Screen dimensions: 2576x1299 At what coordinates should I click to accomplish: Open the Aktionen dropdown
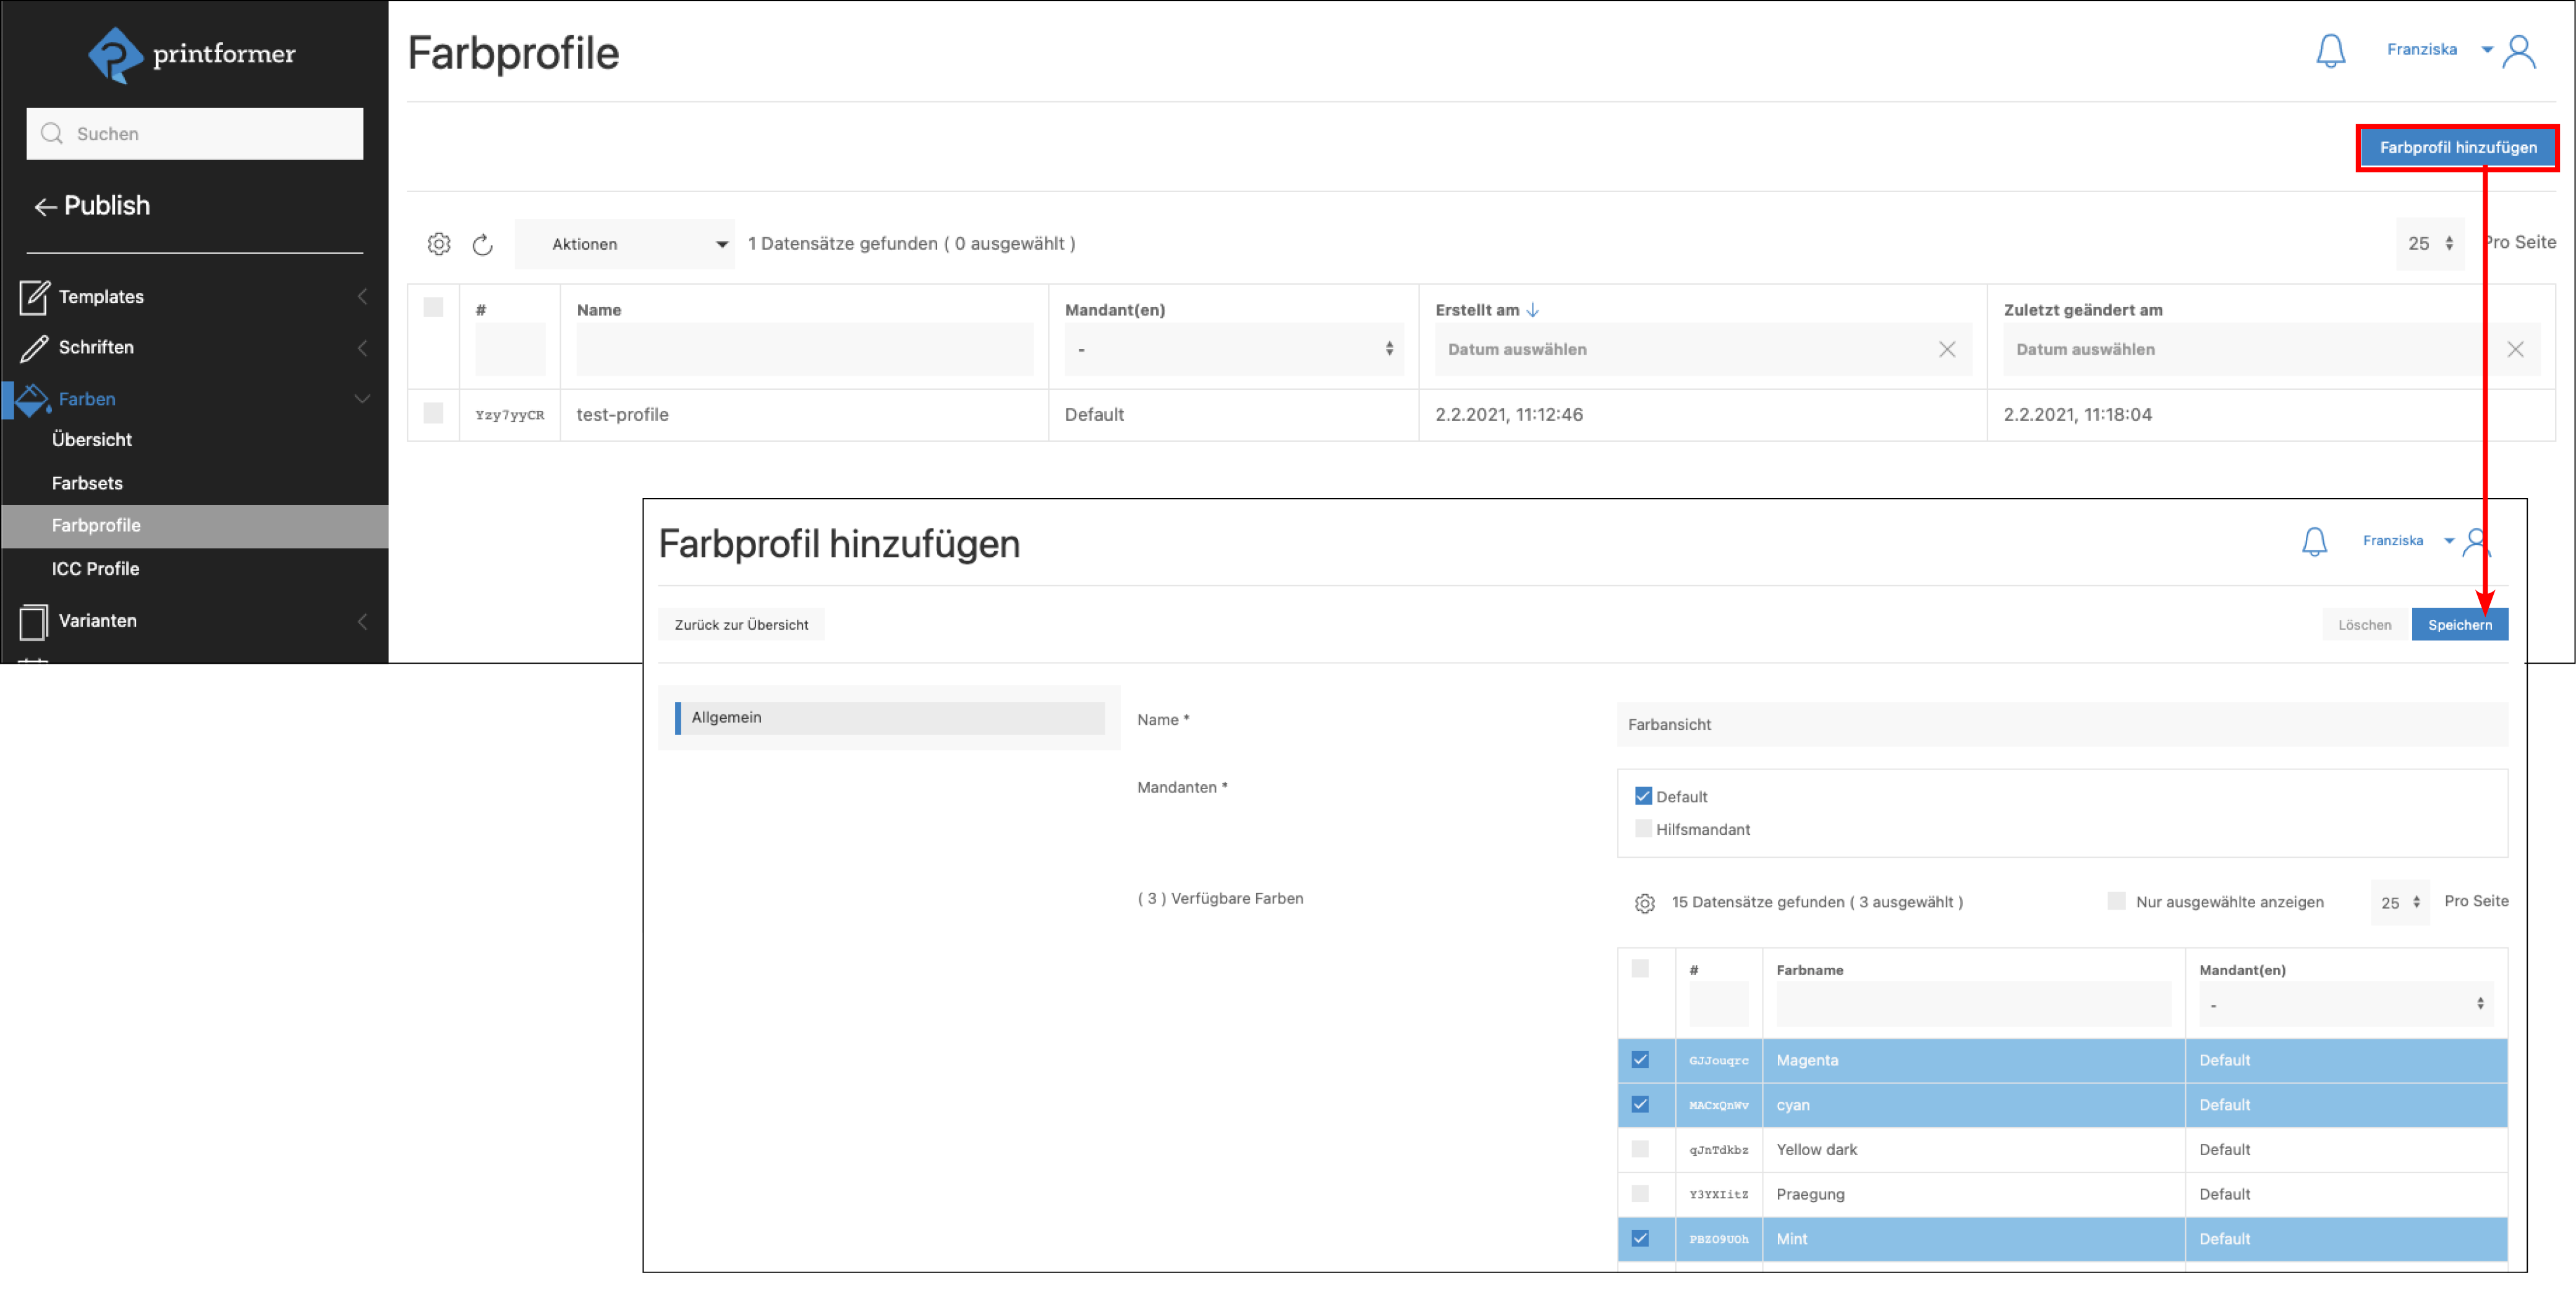[x=625, y=244]
